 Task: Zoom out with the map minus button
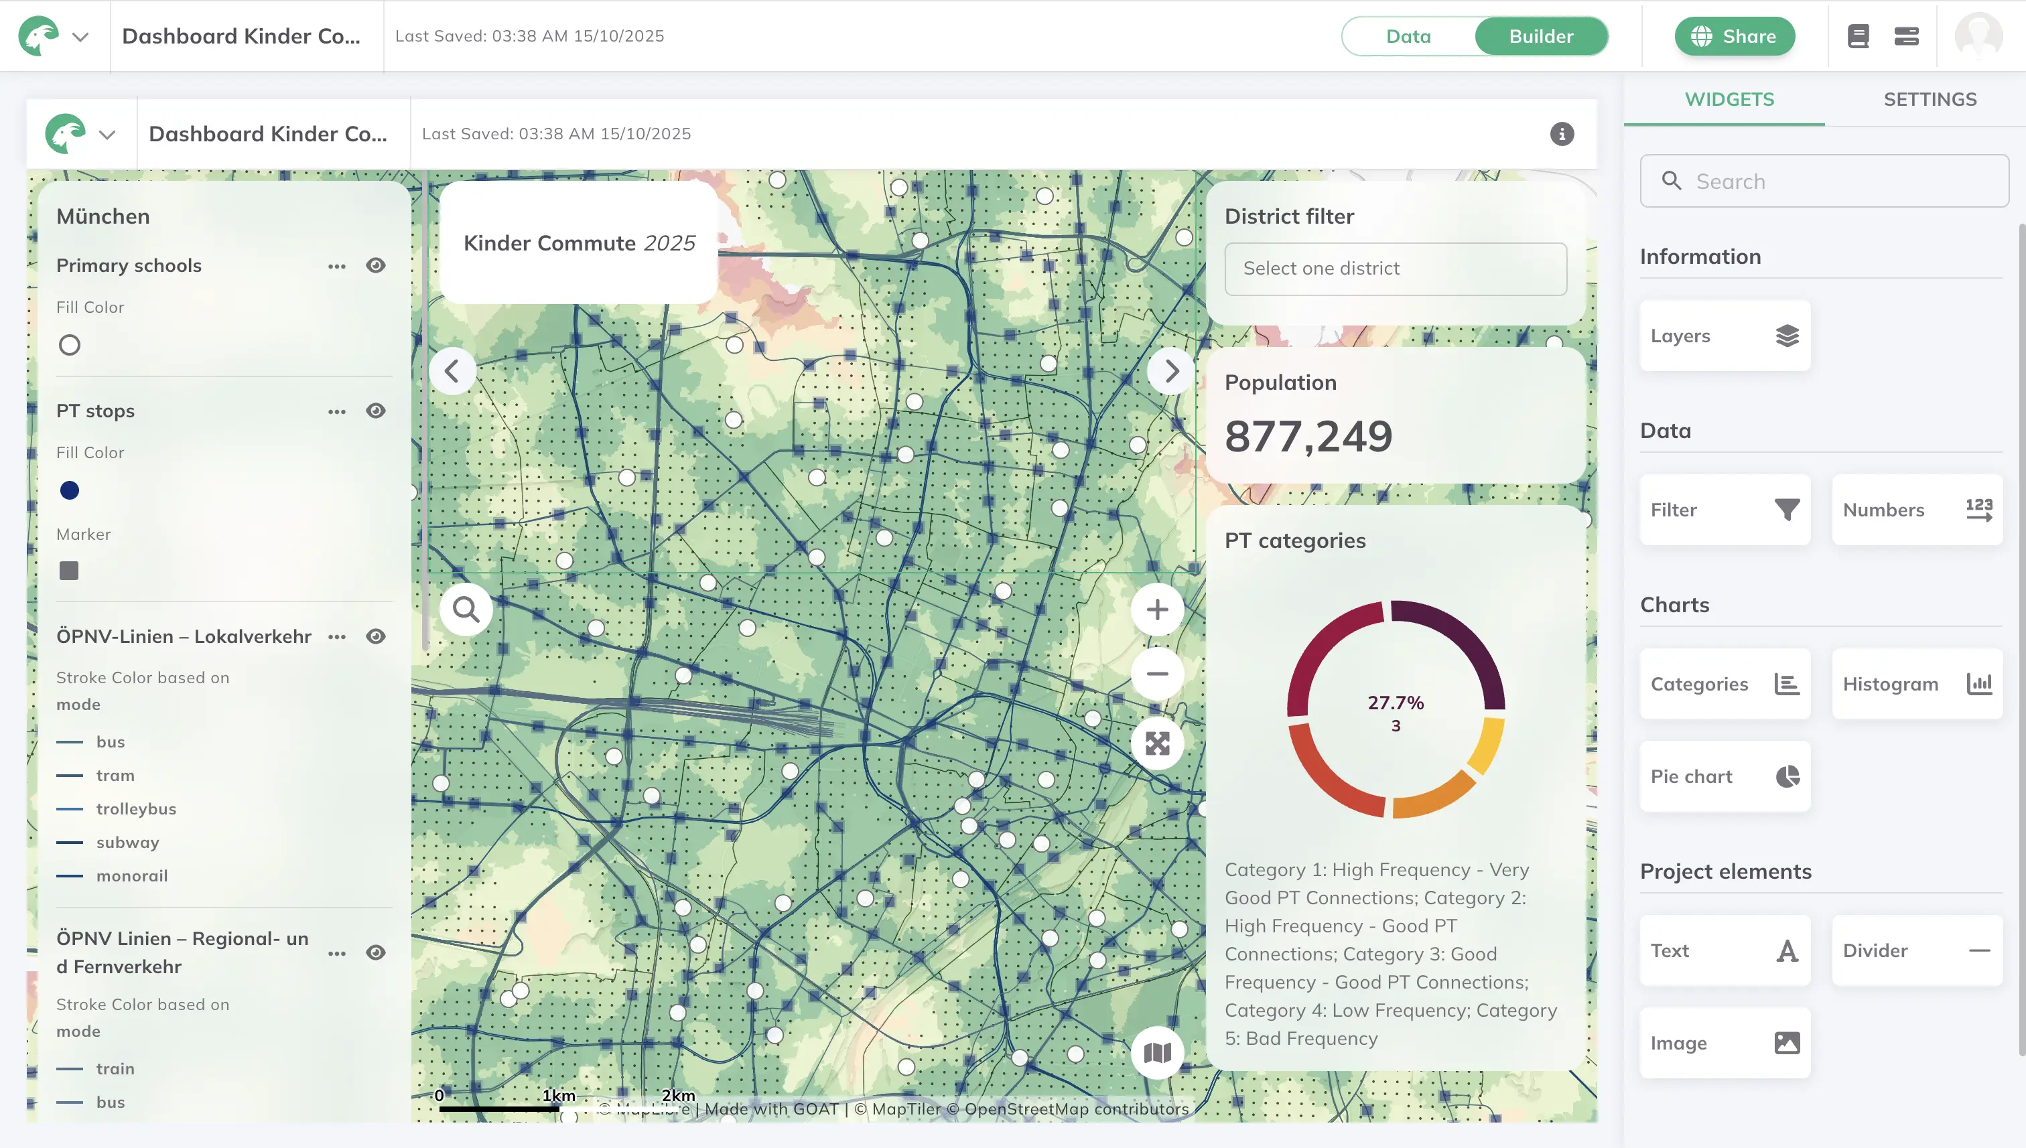click(x=1157, y=673)
